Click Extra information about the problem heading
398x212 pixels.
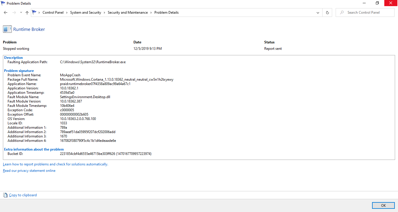coord(34,149)
